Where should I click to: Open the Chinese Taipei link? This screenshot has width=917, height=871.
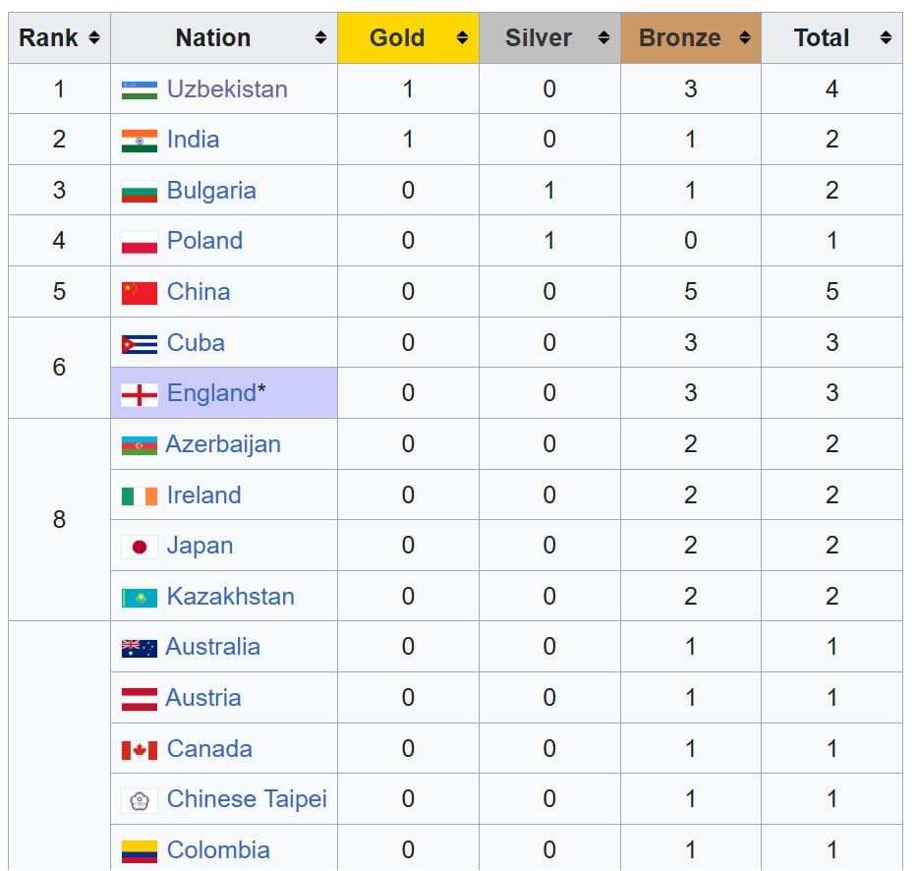tap(247, 799)
